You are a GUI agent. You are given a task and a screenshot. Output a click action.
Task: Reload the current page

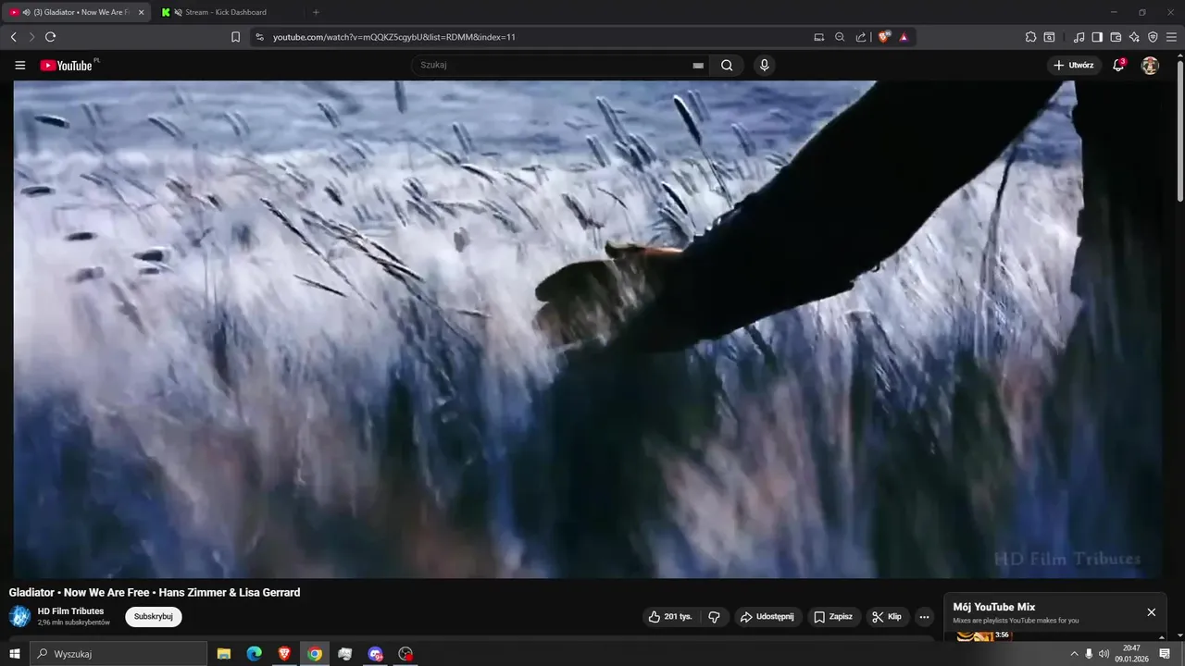coord(50,37)
